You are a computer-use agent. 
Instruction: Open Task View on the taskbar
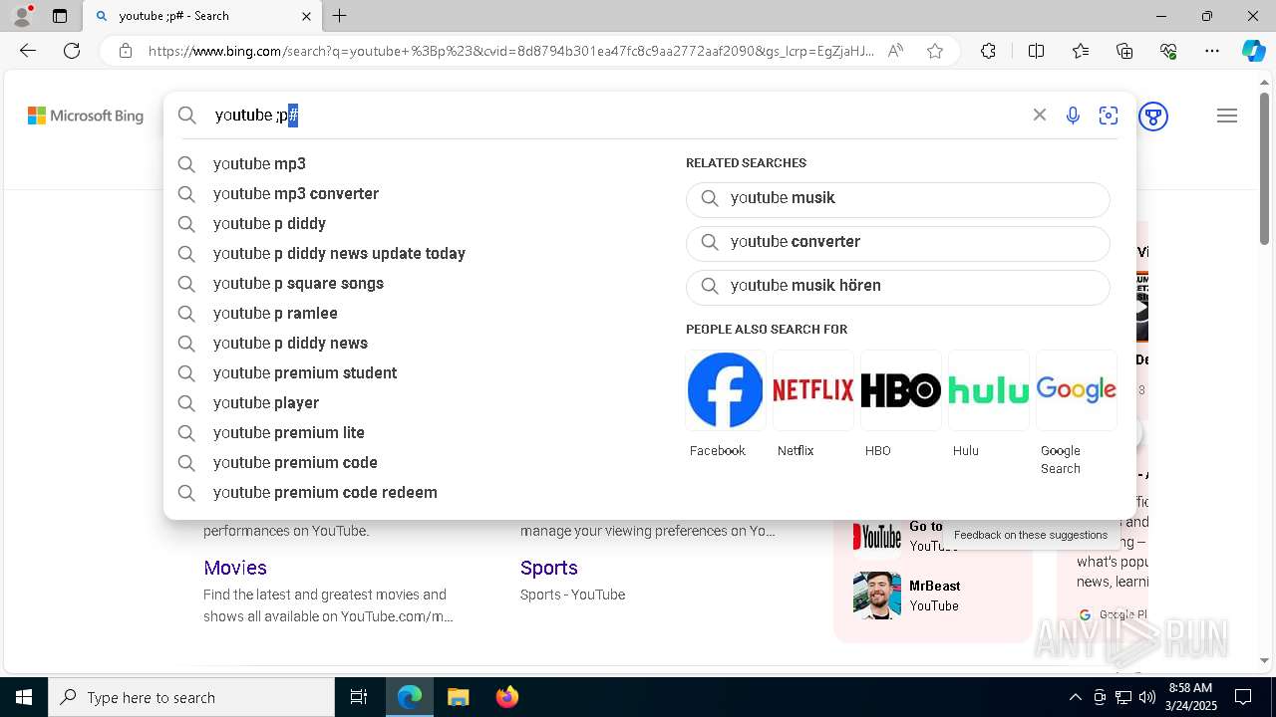pyautogui.click(x=359, y=697)
